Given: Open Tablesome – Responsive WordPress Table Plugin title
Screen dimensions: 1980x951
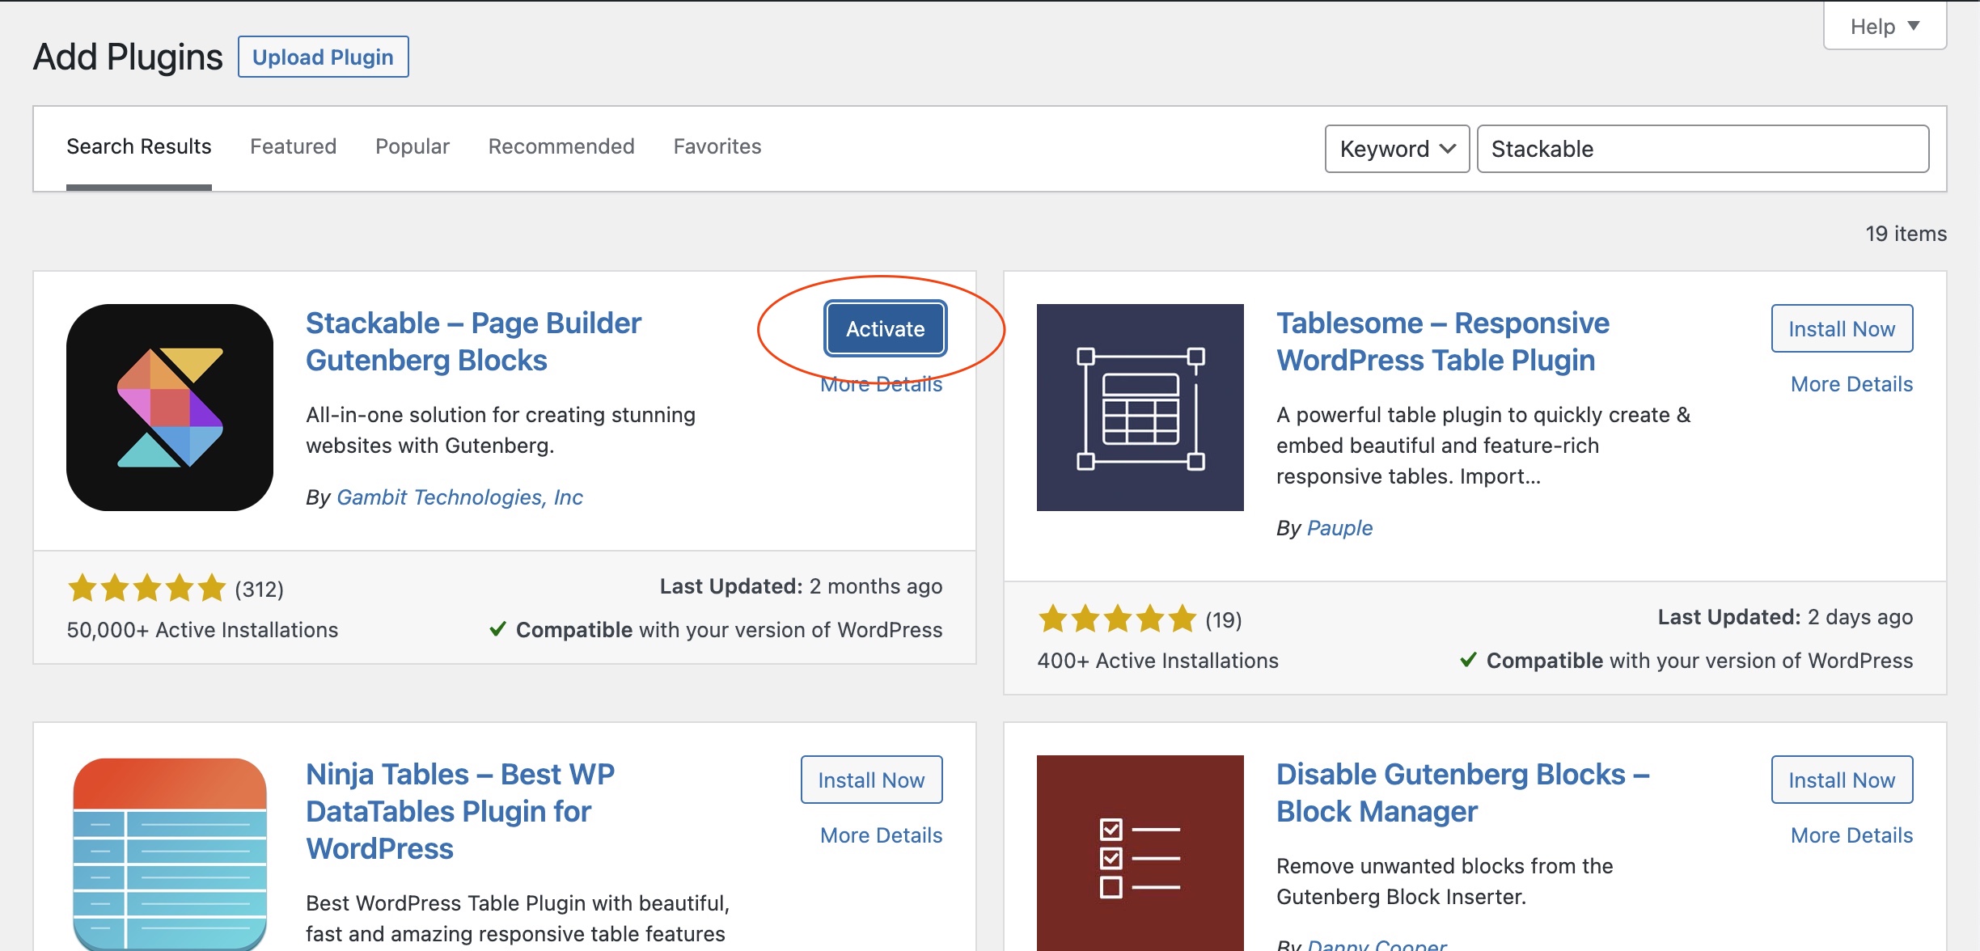Looking at the screenshot, I should click(x=1443, y=341).
